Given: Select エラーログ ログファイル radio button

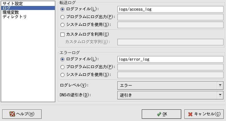Looking at the screenshot, I should pos(62,59).
